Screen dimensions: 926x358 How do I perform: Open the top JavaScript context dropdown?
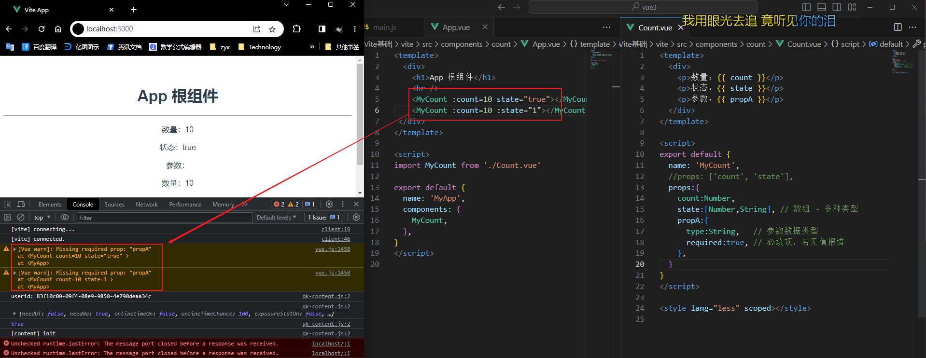(42, 218)
